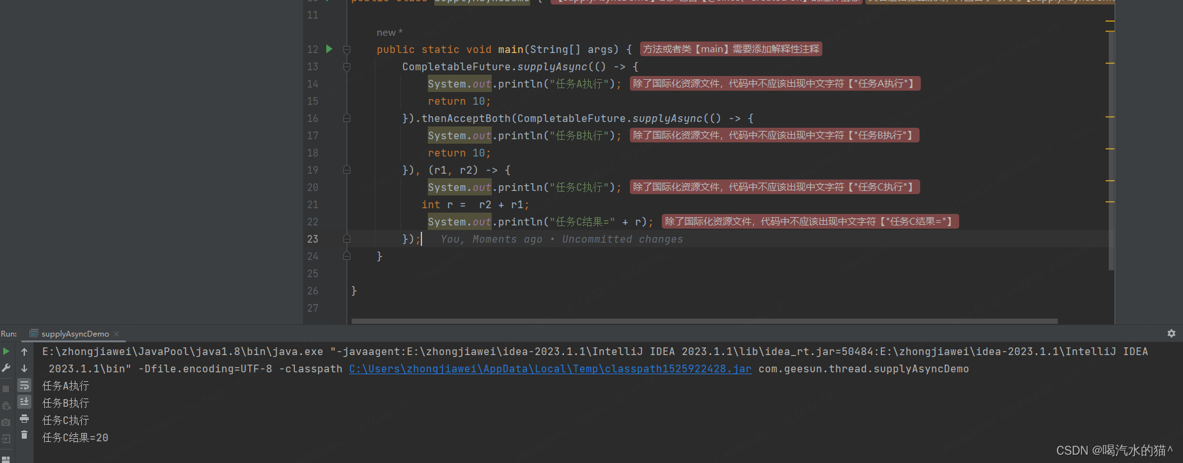The width and height of the screenshot is (1183, 463).
Task: Click the editor horizontal scrollbar
Action: (x=704, y=321)
